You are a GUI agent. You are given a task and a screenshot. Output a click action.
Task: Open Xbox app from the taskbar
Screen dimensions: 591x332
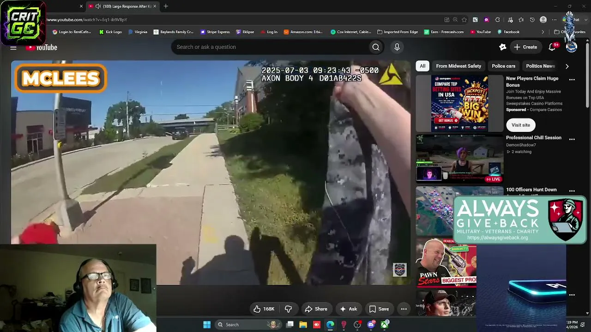[x=384, y=325]
